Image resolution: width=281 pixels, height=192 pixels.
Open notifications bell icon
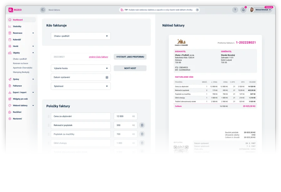(x=243, y=10)
